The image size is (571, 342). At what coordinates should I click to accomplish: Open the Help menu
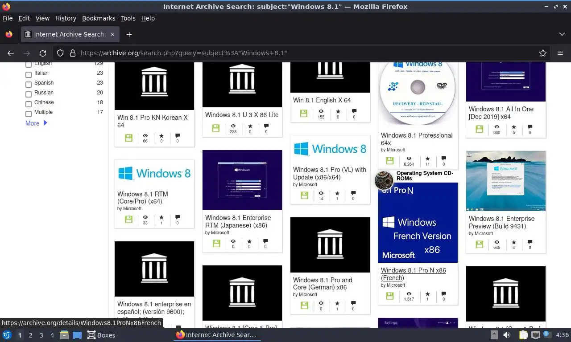click(148, 18)
